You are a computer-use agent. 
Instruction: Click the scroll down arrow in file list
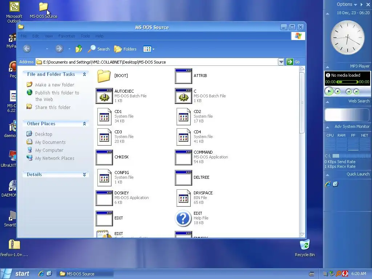pyautogui.click(x=302, y=234)
